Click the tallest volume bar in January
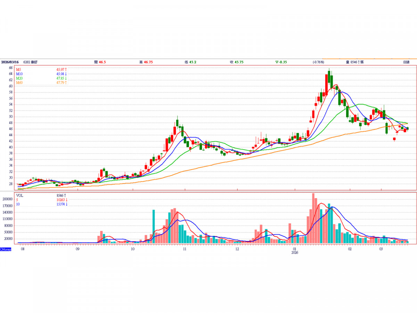Image resolution: width=417 pixels, height=313 pixels. point(313,218)
